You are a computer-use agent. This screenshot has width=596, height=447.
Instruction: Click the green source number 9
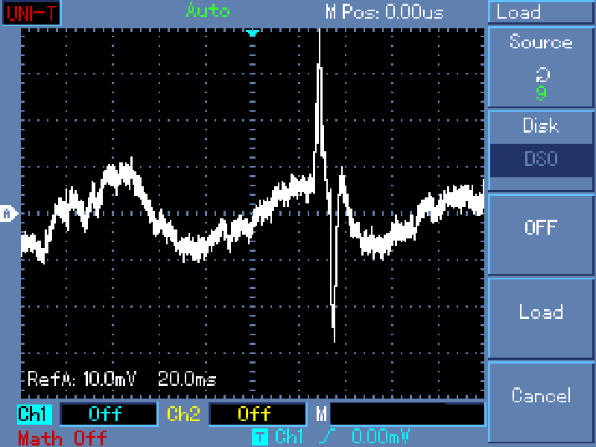[x=542, y=92]
